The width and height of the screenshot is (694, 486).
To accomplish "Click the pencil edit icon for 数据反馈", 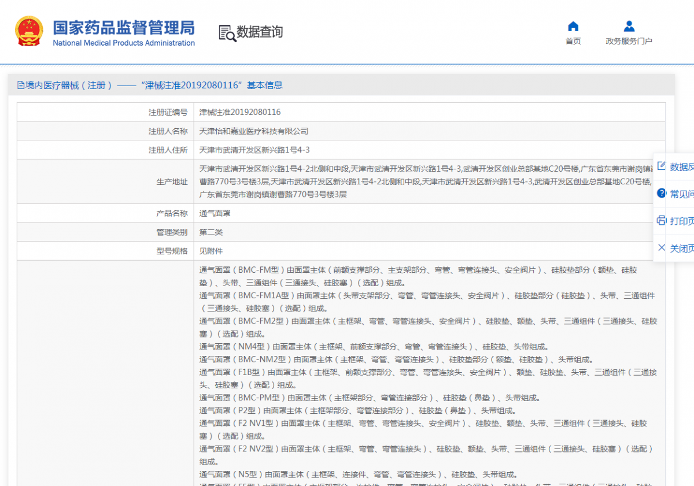I will pyautogui.click(x=661, y=165).
